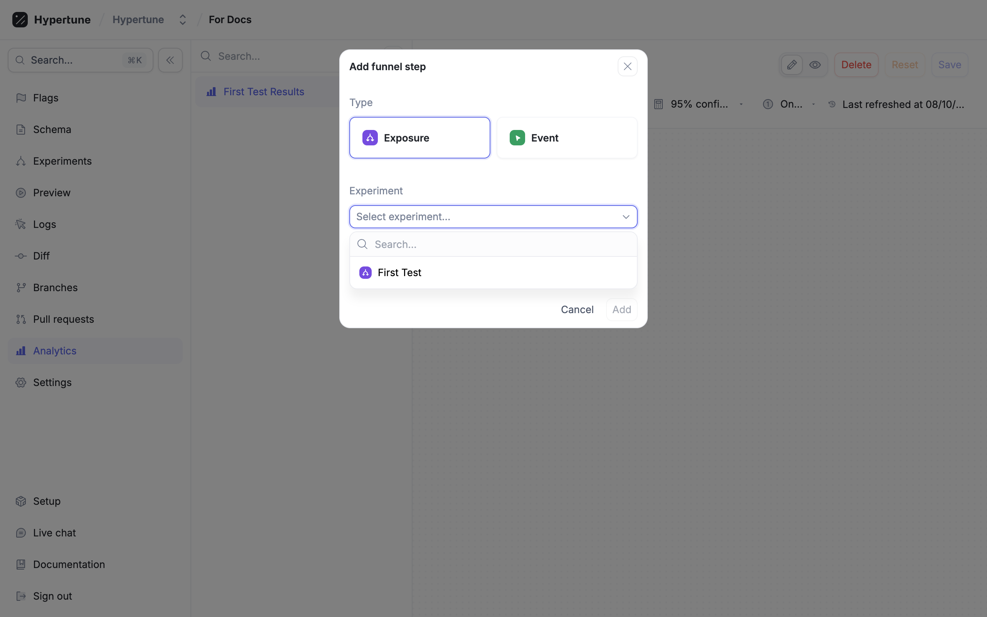Screen dimensions: 987x617
Task: Click the Logs cursor icon in sidebar
Action: (21, 224)
